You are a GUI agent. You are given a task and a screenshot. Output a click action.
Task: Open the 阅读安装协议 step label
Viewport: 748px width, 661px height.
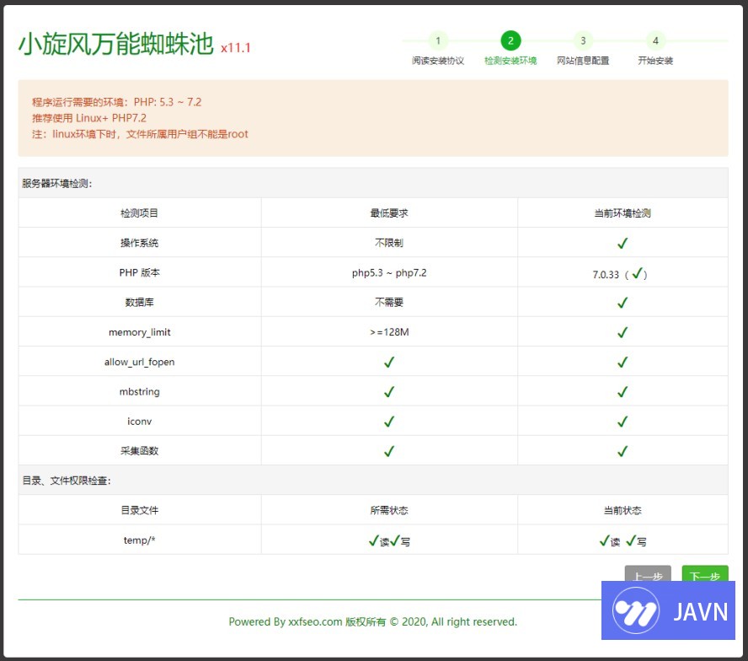point(438,61)
